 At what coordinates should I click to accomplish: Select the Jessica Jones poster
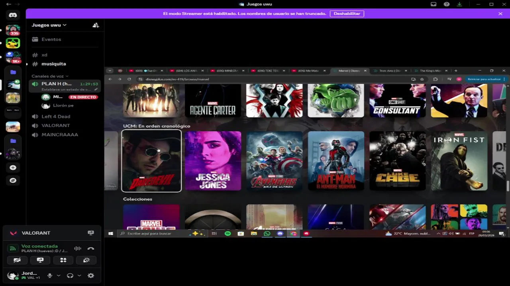click(213, 161)
